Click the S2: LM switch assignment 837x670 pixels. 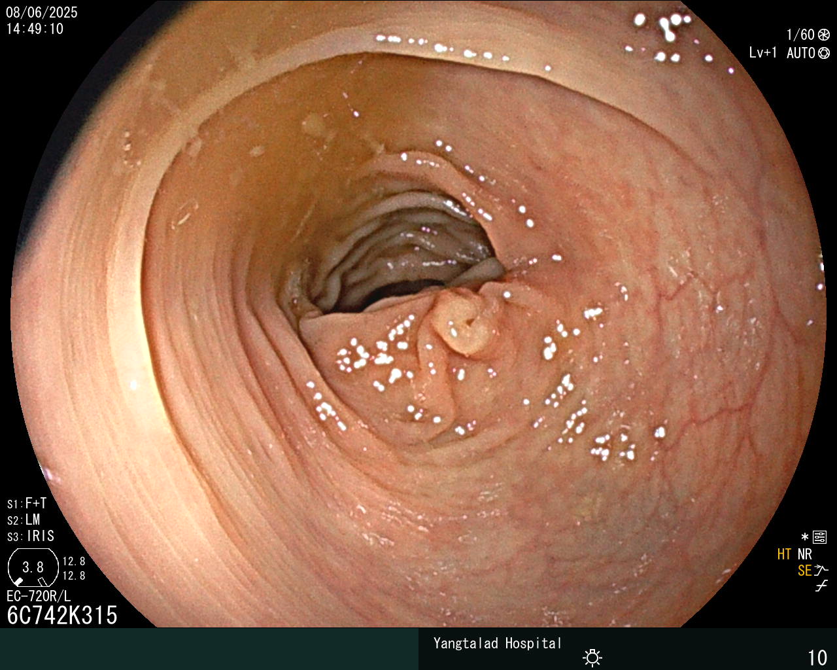point(24,520)
